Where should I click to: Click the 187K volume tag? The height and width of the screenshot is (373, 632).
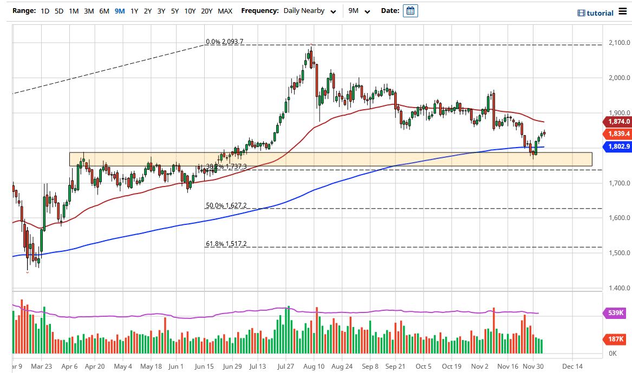(615, 339)
